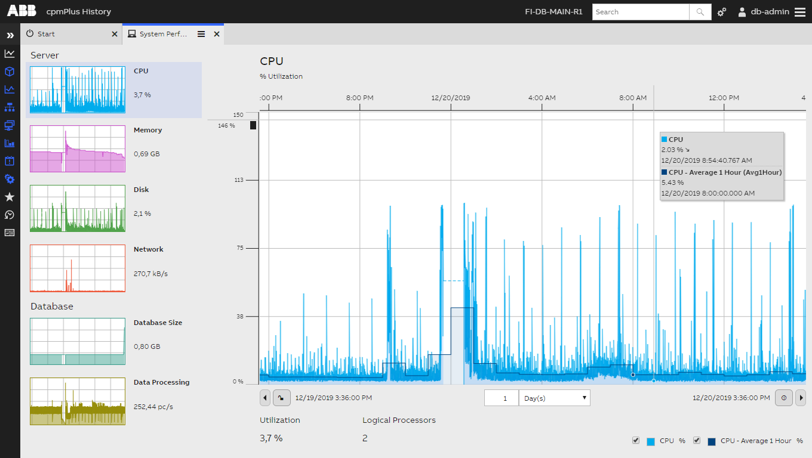Open the line chart icon in sidebar

10,54
